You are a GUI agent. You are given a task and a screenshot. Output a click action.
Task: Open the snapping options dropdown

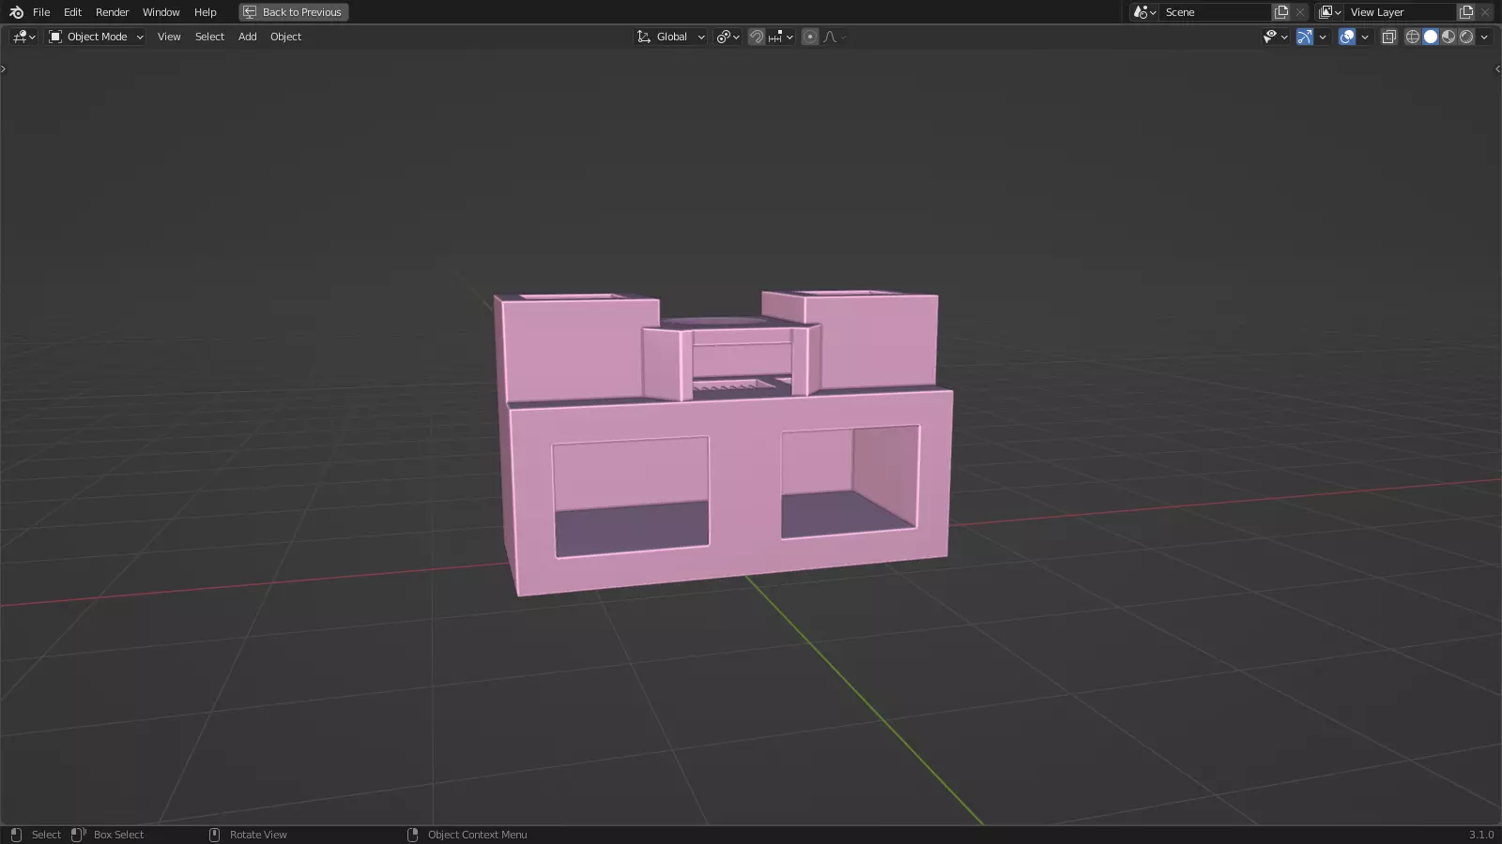click(781, 37)
